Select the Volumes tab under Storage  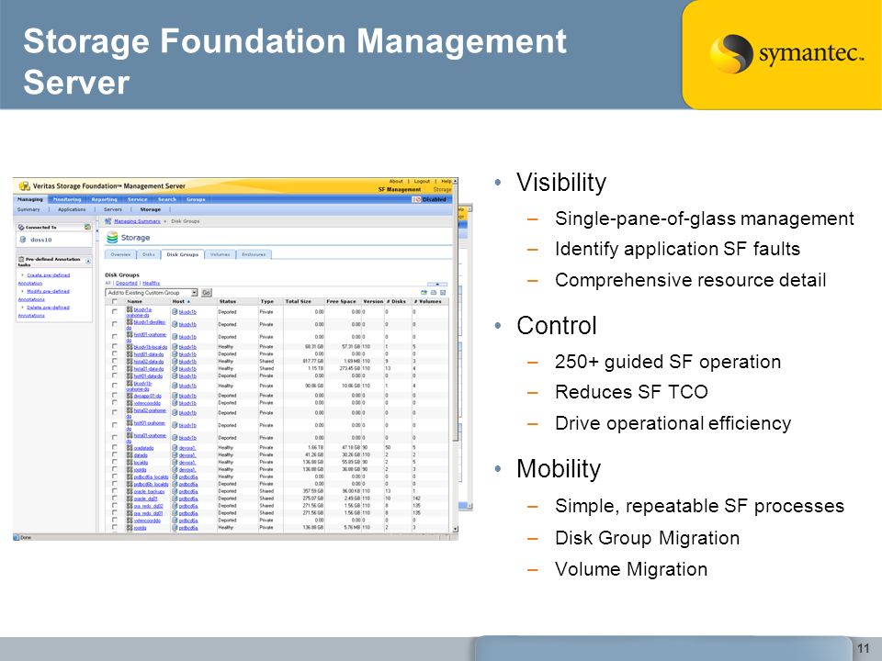click(220, 254)
